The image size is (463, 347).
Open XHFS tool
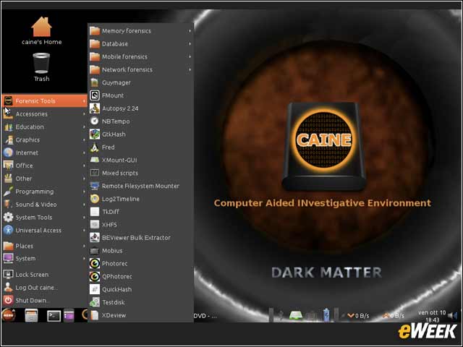[140, 225]
